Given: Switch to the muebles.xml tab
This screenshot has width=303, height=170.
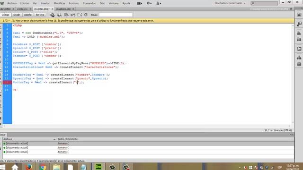Looking at the screenshot, I should pos(63,9).
